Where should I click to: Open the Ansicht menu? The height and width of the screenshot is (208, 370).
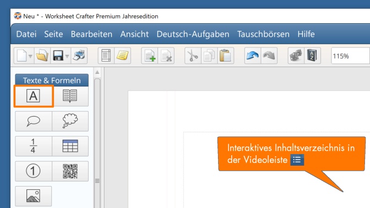(134, 34)
